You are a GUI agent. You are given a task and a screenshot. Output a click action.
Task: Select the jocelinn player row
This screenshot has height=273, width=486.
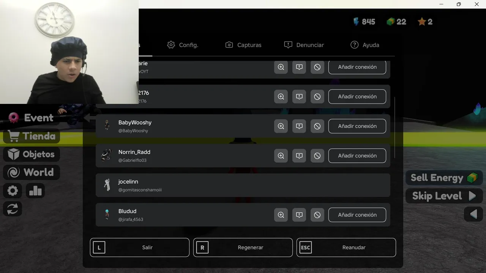click(x=243, y=185)
